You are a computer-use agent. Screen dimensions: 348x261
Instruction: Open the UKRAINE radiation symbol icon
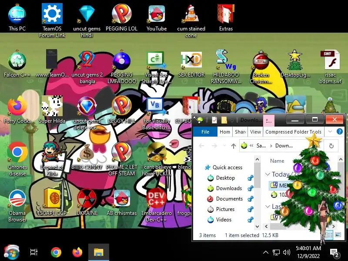[87, 202]
